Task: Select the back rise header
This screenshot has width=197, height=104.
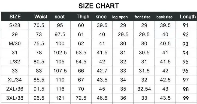Action: coord(164,17)
